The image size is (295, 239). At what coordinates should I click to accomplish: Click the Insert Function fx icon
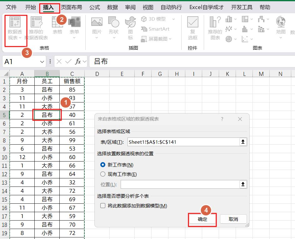78,61
